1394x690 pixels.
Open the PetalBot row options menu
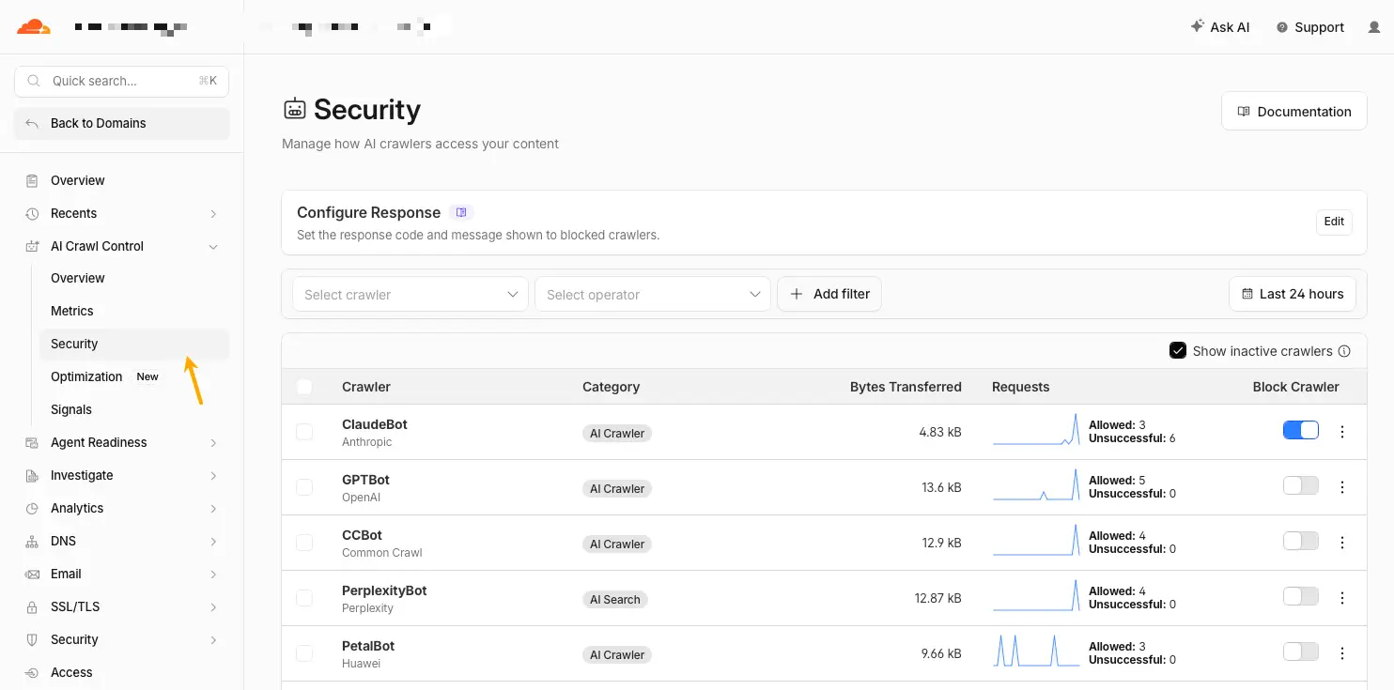pyautogui.click(x=1342, y=653)
